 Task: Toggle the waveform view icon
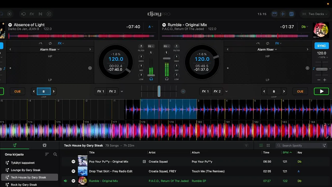(283, 14)
